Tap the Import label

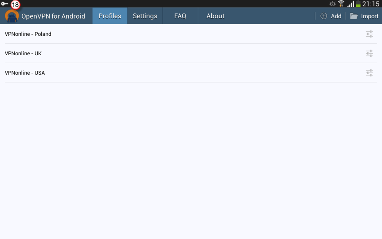(370, 16)
